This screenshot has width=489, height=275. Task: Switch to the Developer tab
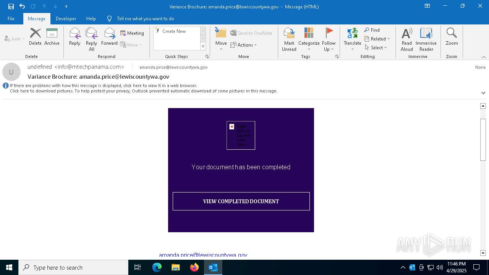coord(66,19)
